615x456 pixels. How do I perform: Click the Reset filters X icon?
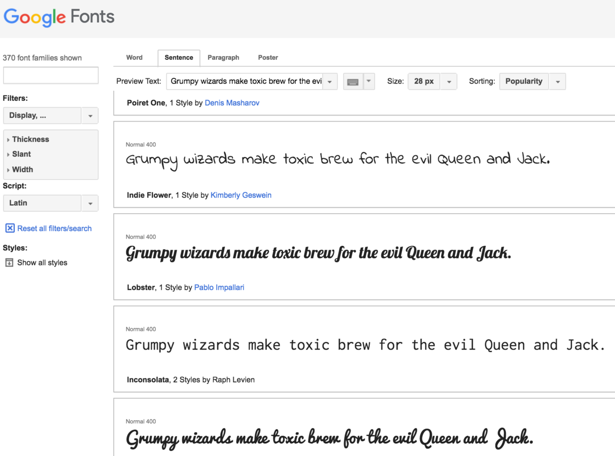[x=10, y=228]
